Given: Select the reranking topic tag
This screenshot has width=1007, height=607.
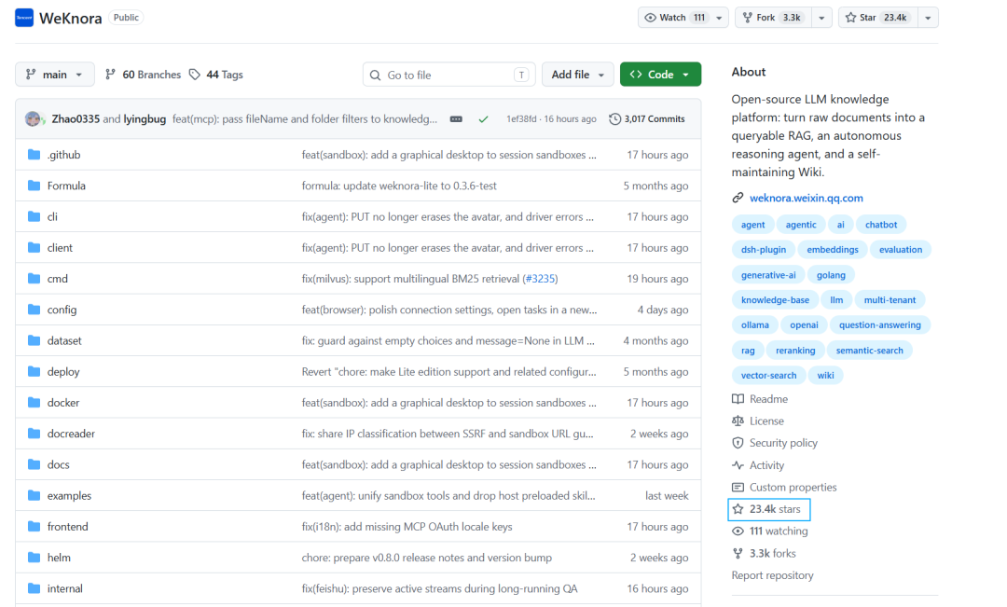Looking at the screenshot, I should point(795,350).
